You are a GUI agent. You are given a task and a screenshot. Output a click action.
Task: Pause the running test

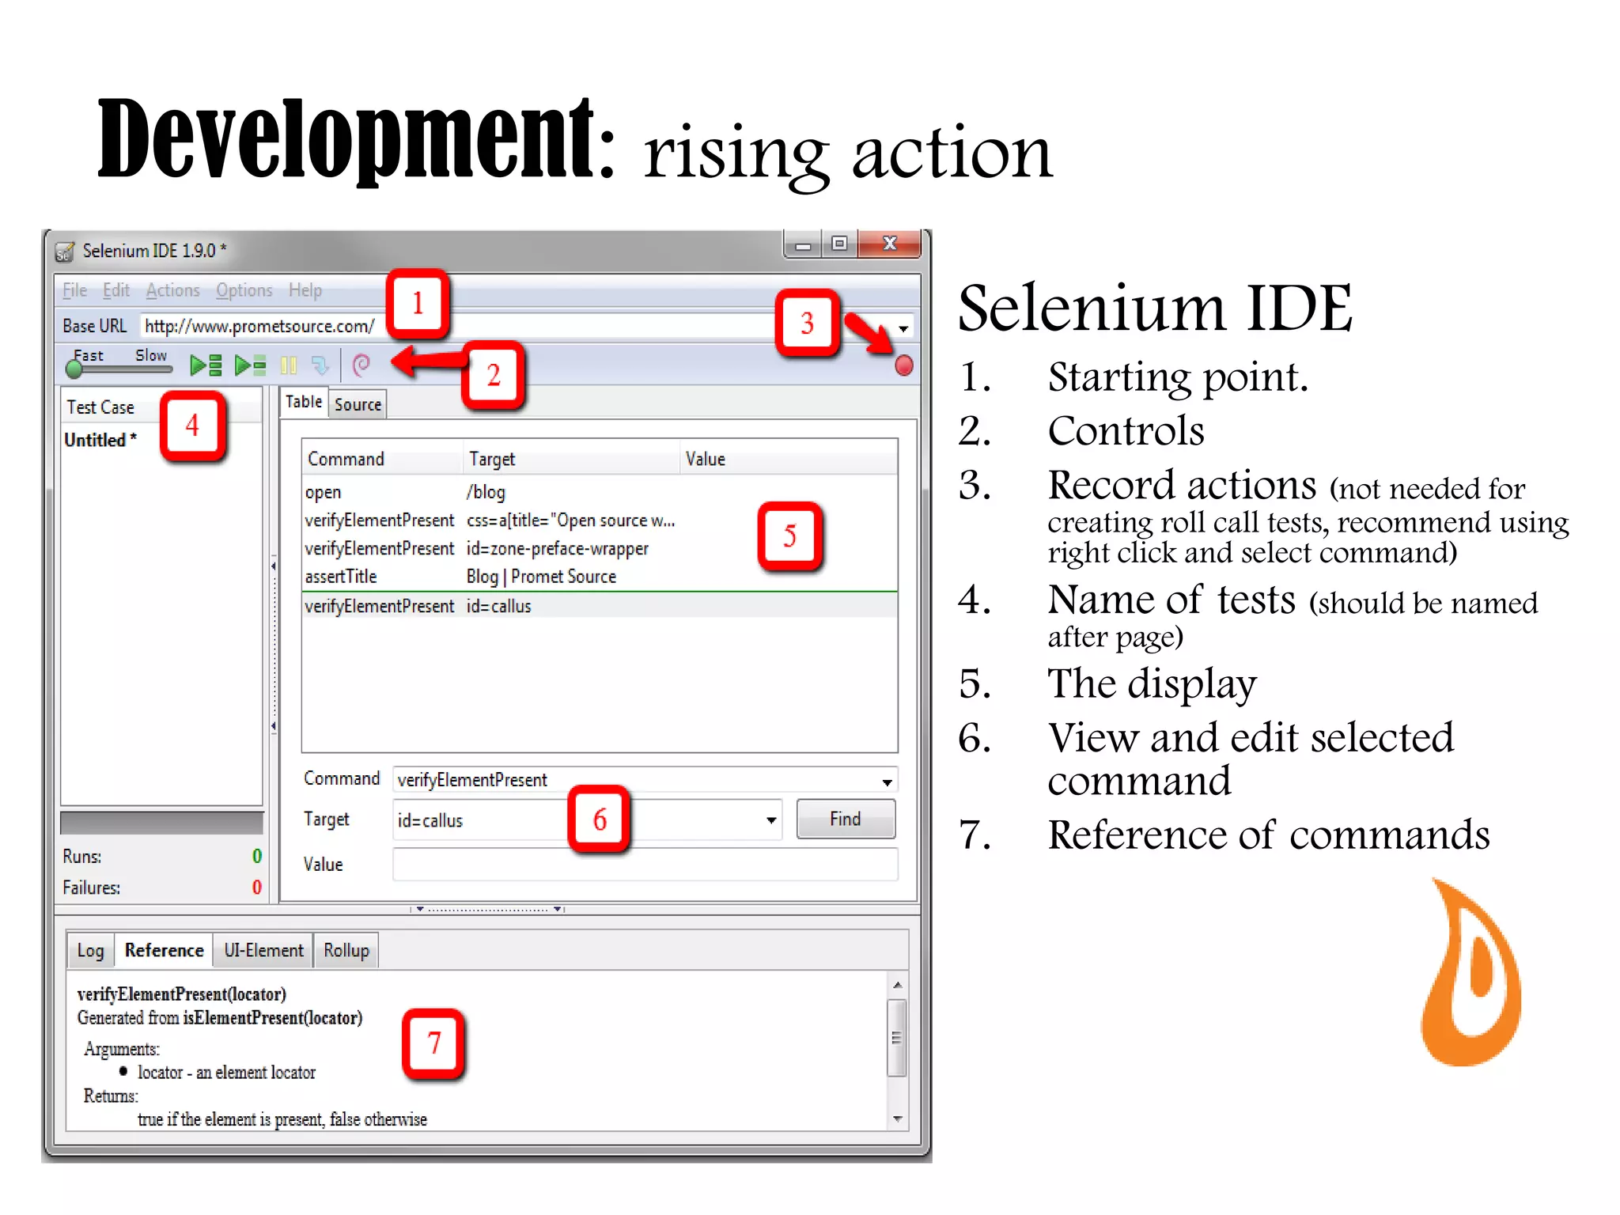point(289,365)
